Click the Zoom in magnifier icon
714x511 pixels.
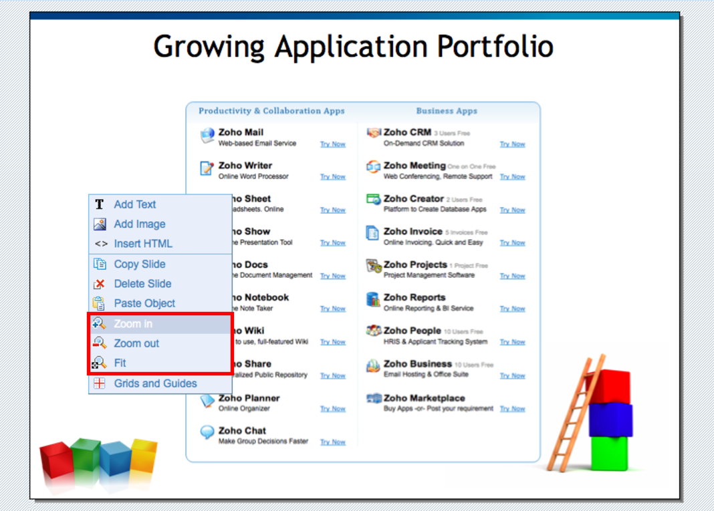(100, 324)
